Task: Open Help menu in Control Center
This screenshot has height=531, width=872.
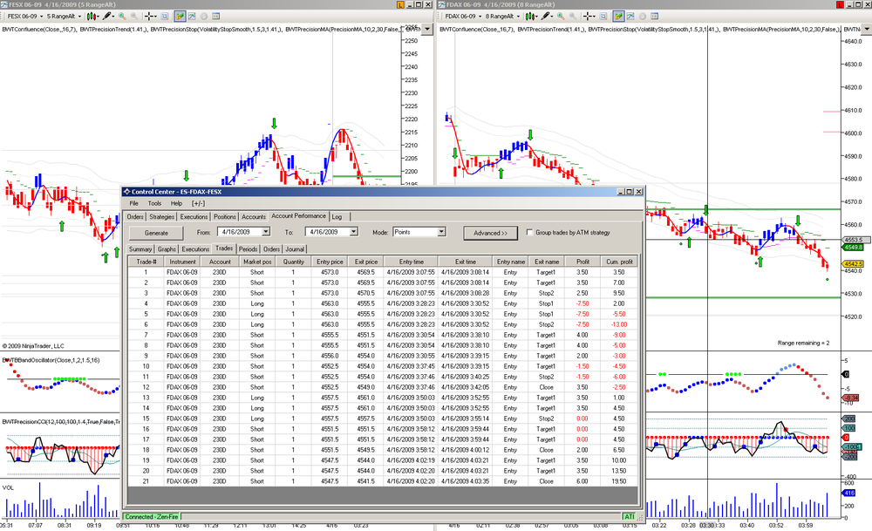Action: [176, 203]
